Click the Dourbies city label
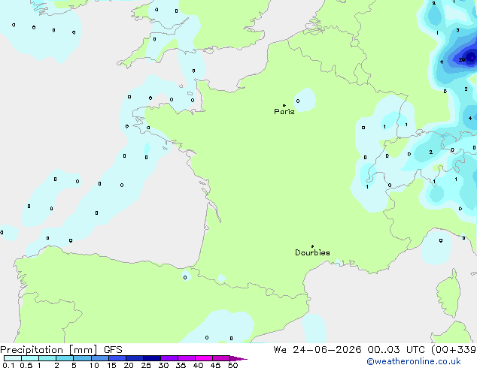 point(312,252)
